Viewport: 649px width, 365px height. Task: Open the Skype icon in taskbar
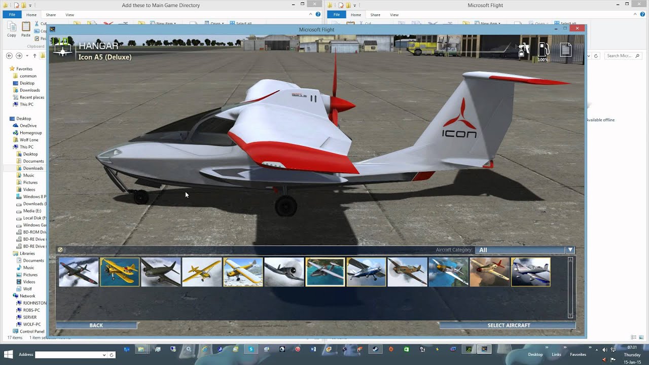pyautogui.click(x=251, y=349)
